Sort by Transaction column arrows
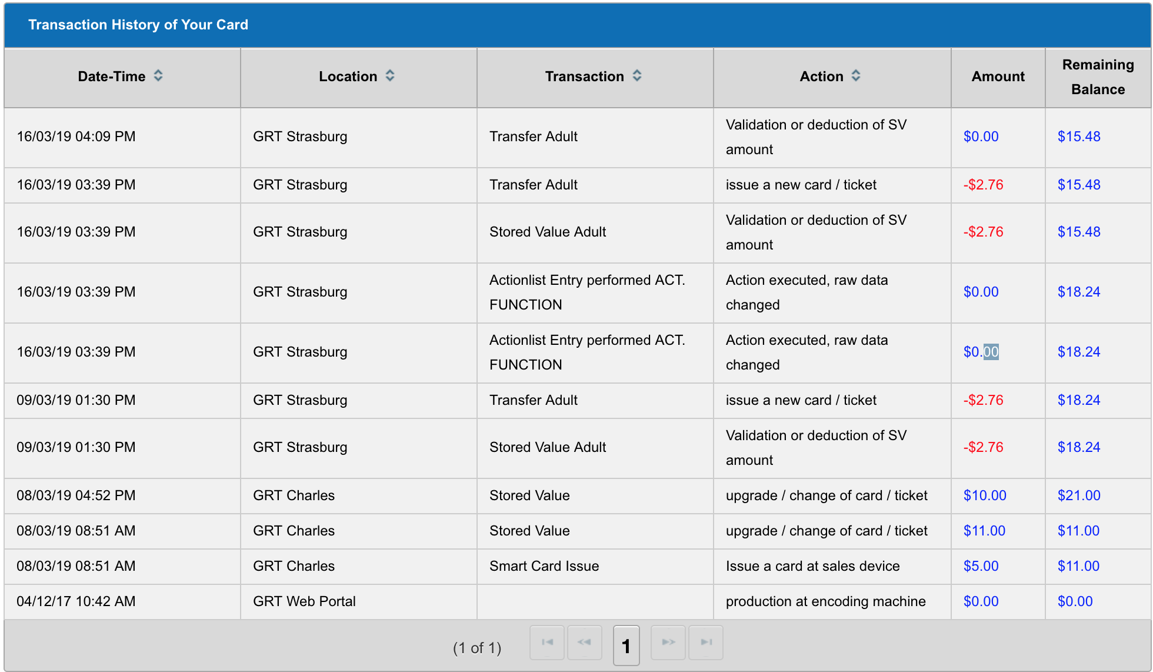Image resolution: width=1153 pixels, height=672 pixels. tap(637, 76)
